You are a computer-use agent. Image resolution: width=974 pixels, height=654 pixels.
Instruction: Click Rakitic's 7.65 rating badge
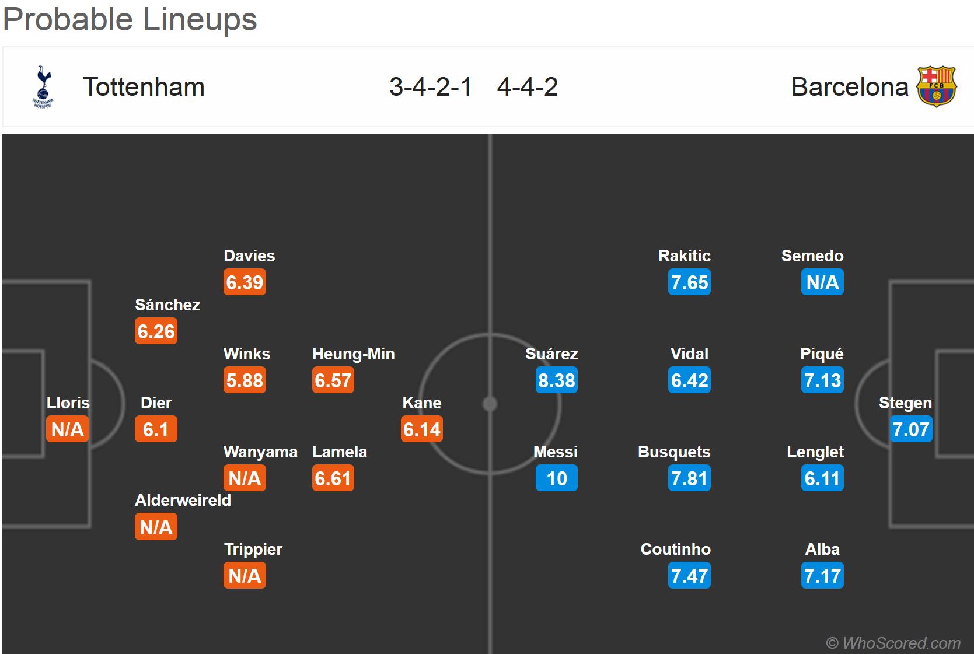click(689, 282)
